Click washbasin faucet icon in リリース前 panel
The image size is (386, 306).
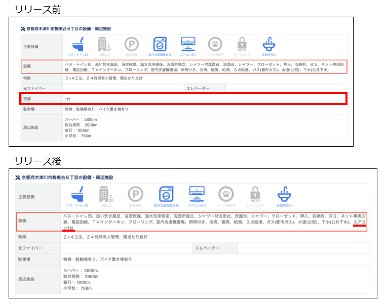[269, 44]
